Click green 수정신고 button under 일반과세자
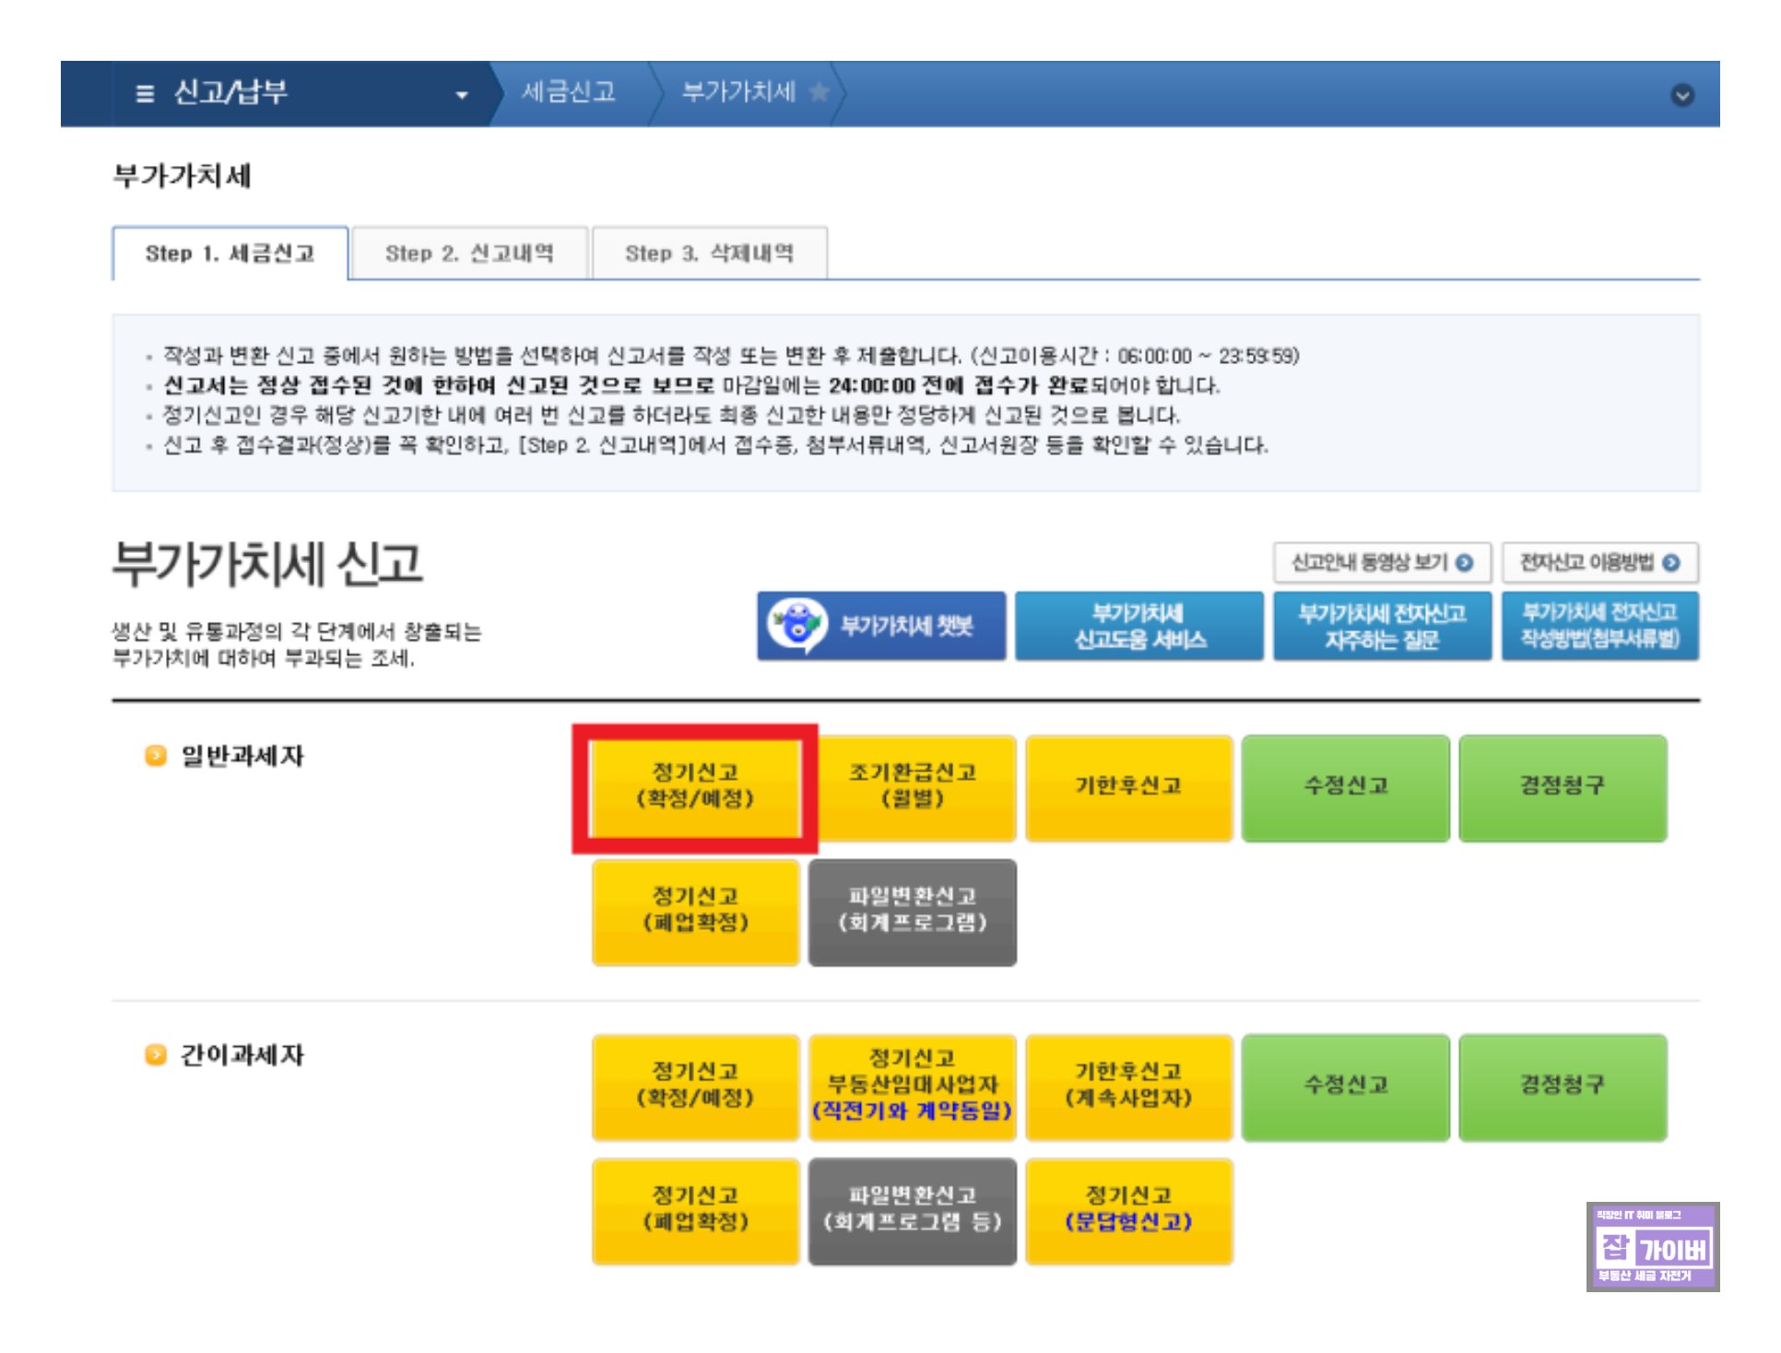This screenshot has height=1353, width=1781. coord(1345,786)
